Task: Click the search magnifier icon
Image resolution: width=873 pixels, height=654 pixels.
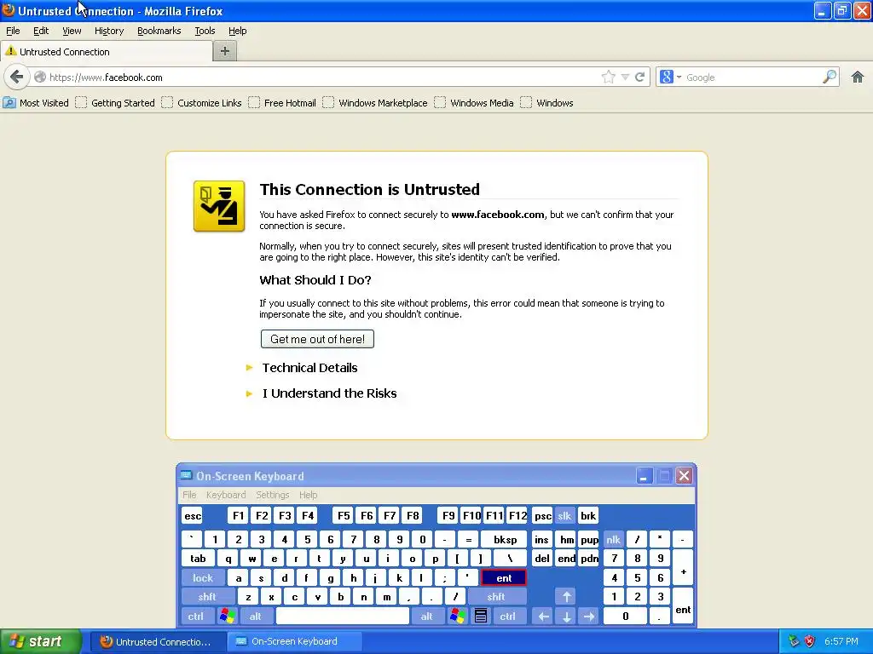Action: click(x=830, y=77)
